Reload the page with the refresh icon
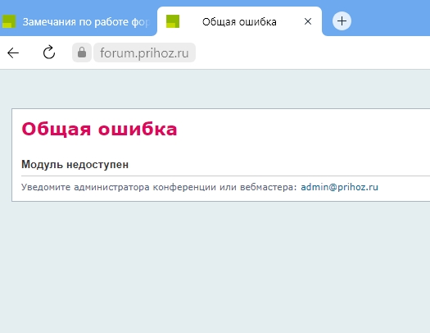The image size is (430, 333). click(x=49, y=52)
